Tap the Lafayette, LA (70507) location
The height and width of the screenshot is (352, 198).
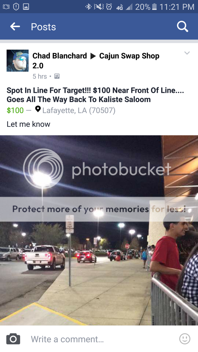tap(79, 110)
